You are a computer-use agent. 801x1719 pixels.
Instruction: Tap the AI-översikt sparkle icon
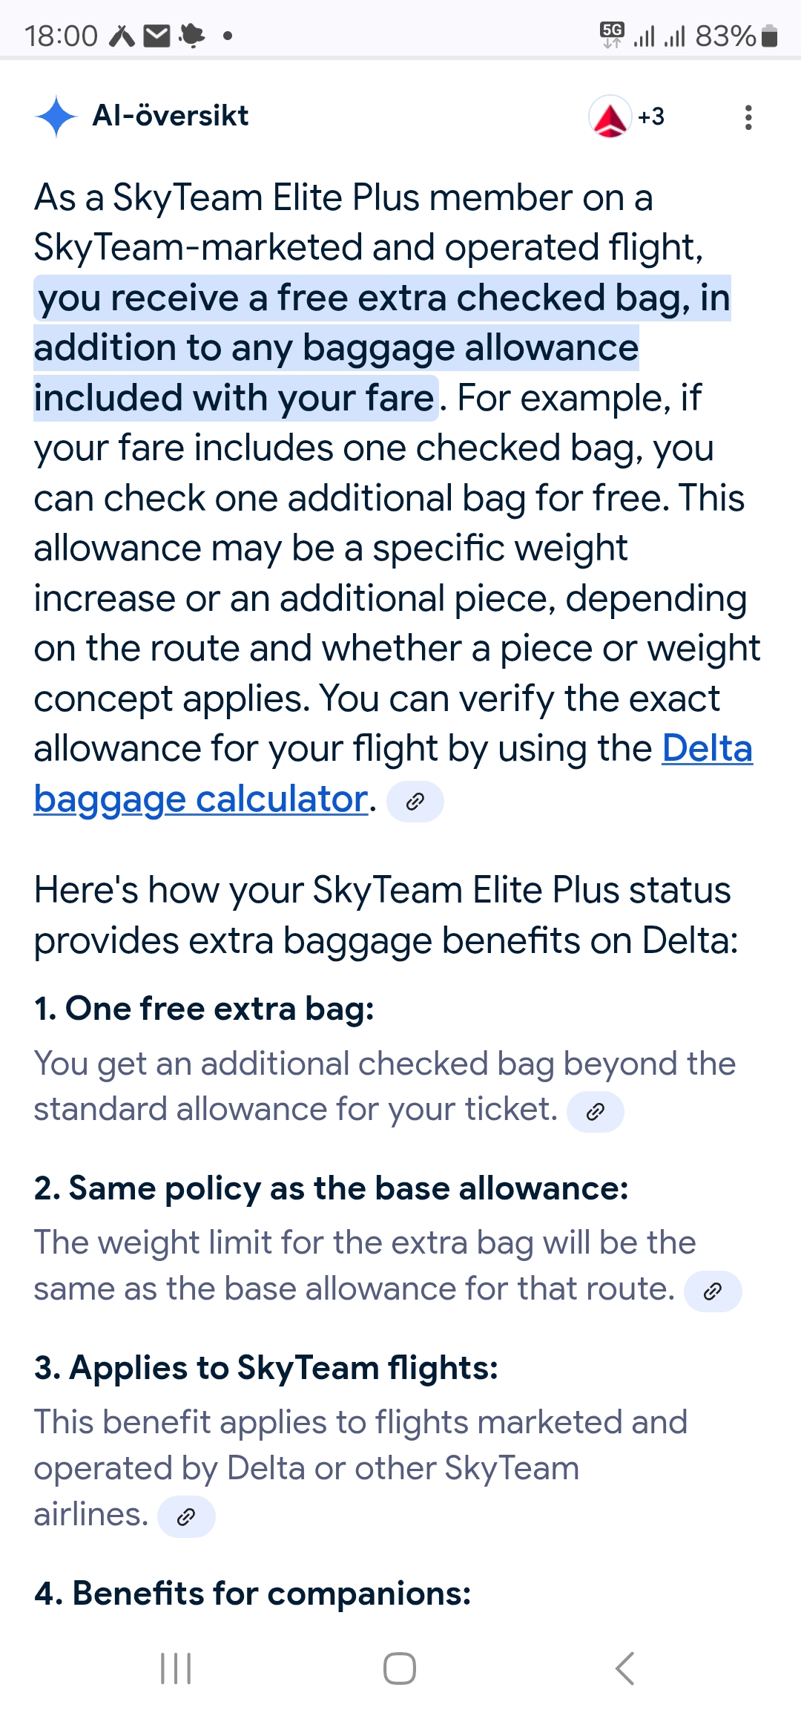point(56,117)
